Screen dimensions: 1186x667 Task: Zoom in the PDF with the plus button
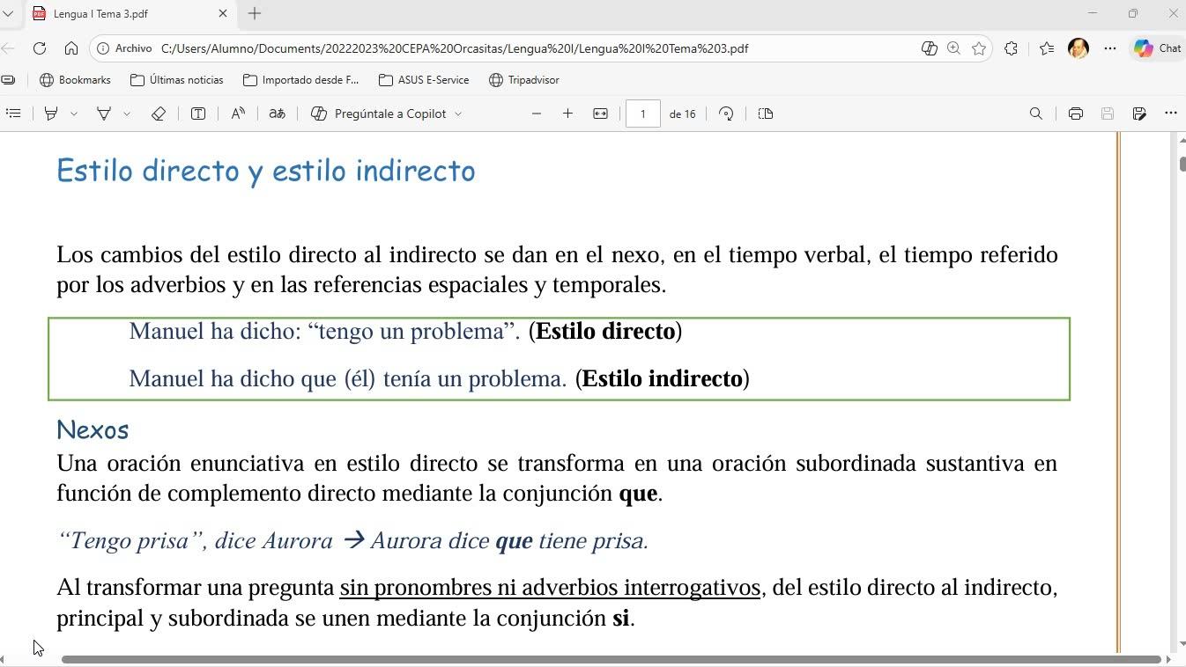(567, 114)
